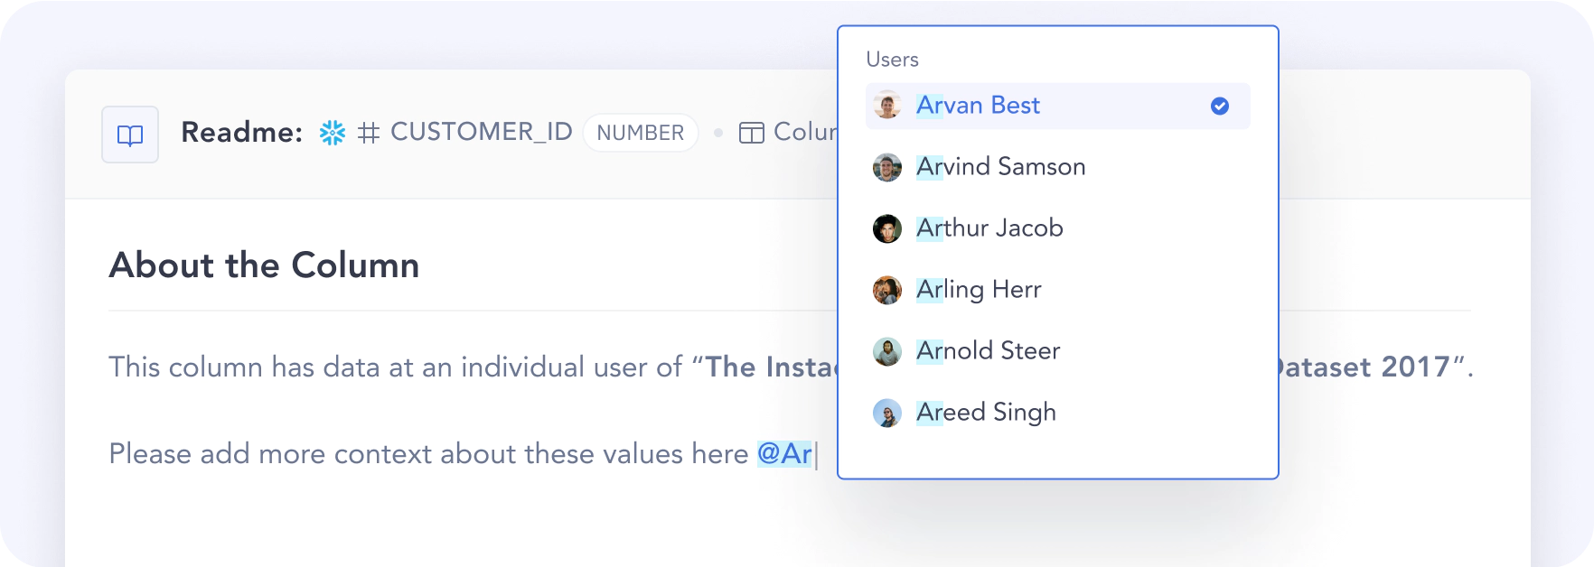
Task: Choose Arthur Jacob in mention dropdown
Action: point(989,228)
